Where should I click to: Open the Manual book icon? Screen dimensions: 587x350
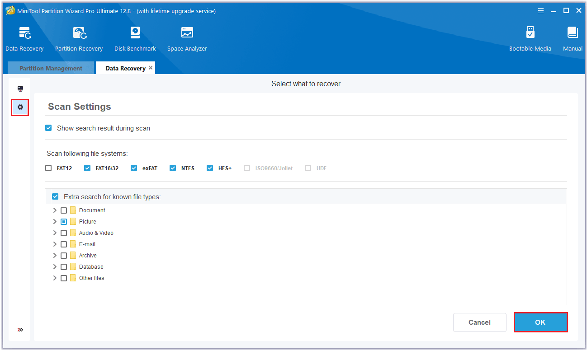(x=573, y=33)
